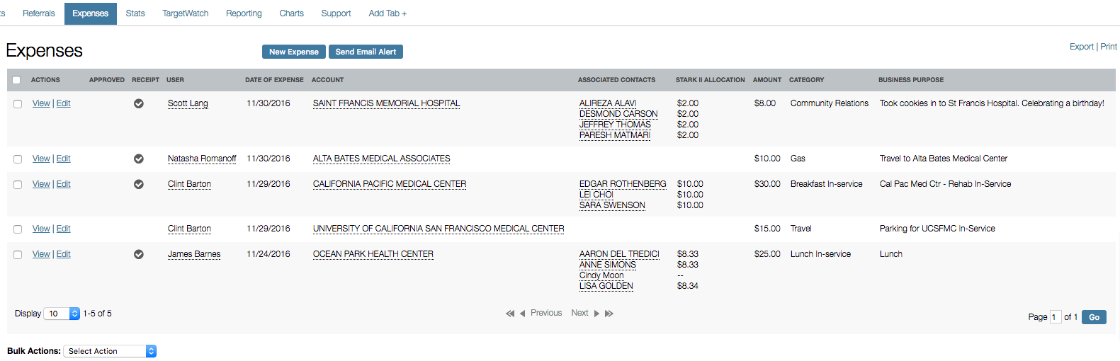Open the Display rows-per-page dropdown
This screenshot has width=1120, height=361.
[x=62, y=314]
